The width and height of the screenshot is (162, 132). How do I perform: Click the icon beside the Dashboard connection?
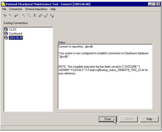click(x=6, y=33)
